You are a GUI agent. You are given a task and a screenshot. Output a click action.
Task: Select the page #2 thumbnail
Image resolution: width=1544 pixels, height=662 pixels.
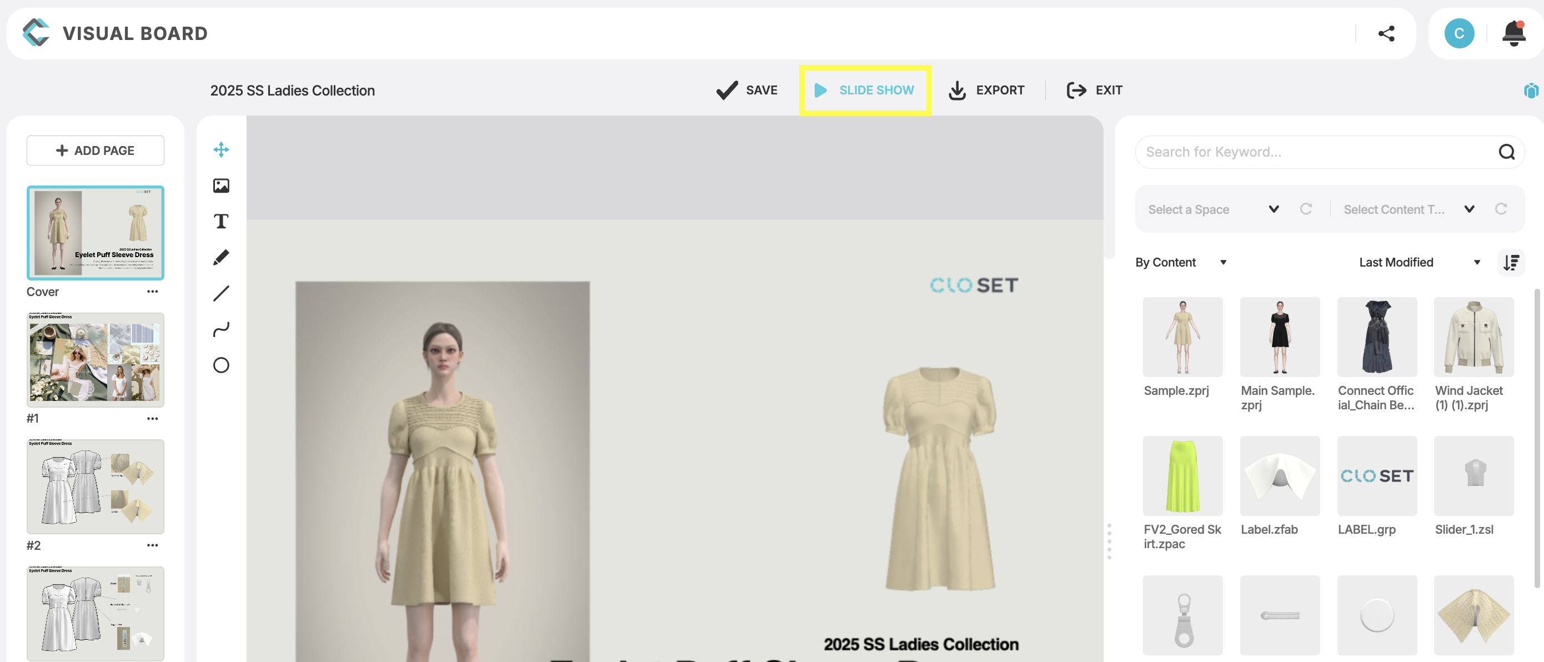[x=96, y=487]
